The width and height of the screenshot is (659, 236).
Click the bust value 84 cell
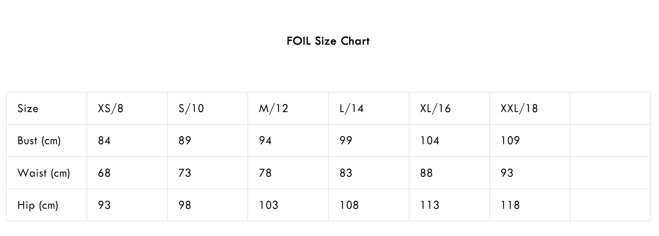click(104, 141)
